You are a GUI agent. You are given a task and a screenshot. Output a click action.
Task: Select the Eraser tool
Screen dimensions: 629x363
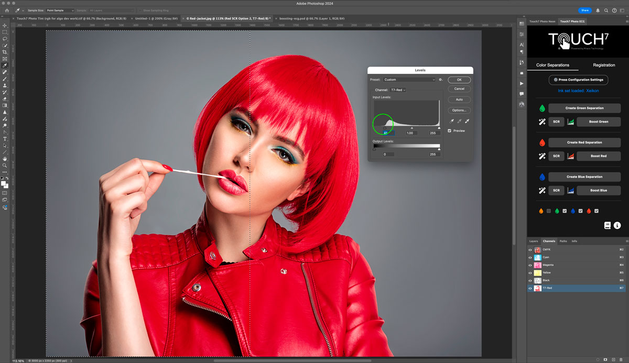pyautogui.click(x=5, y=98)
